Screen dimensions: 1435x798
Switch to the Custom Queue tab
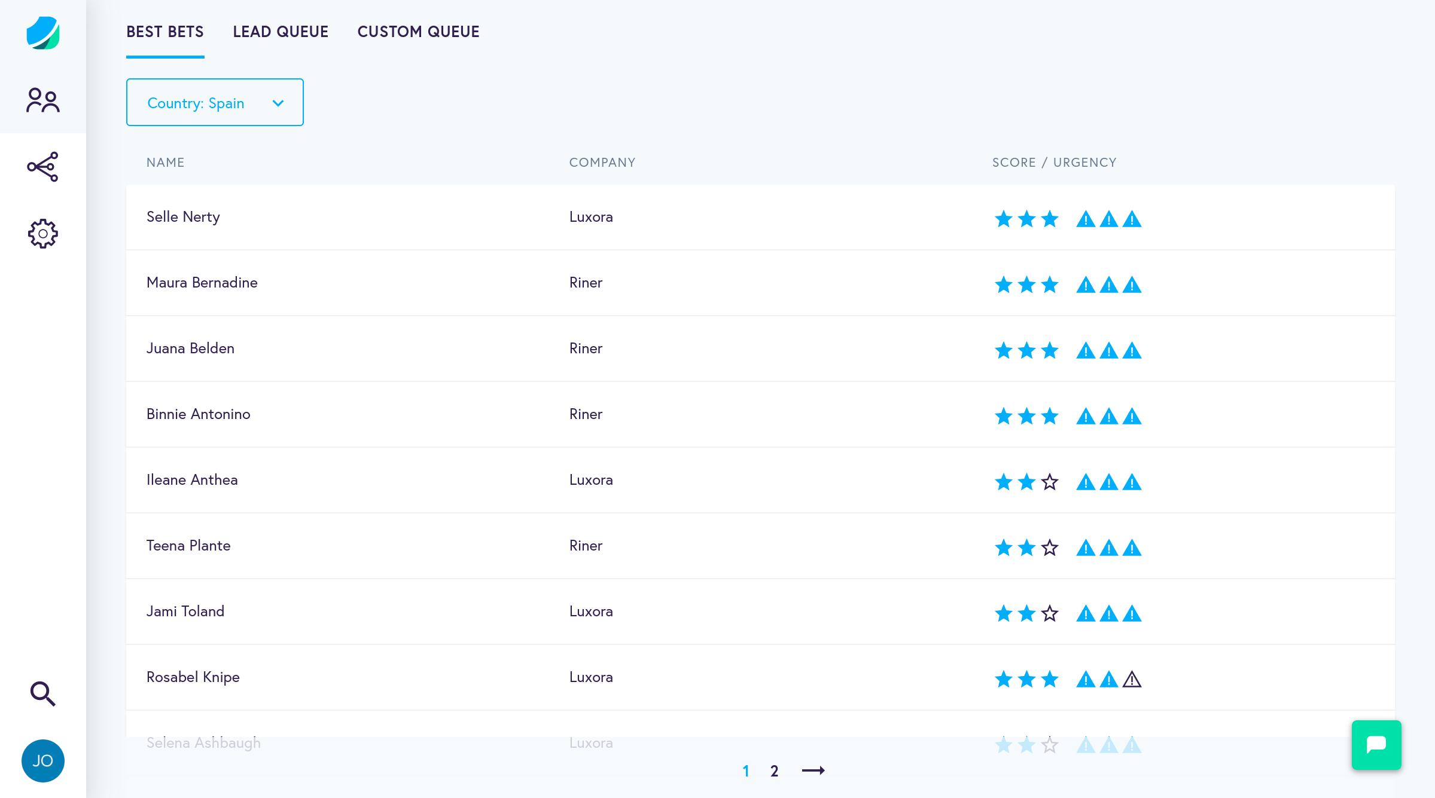coord(418,32)
